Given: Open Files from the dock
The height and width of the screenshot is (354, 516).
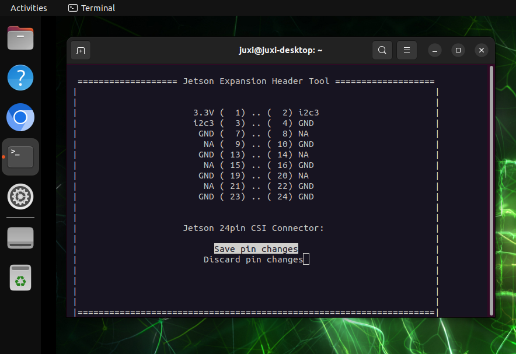Looking at the screenshot, I should tap(20, 38).
